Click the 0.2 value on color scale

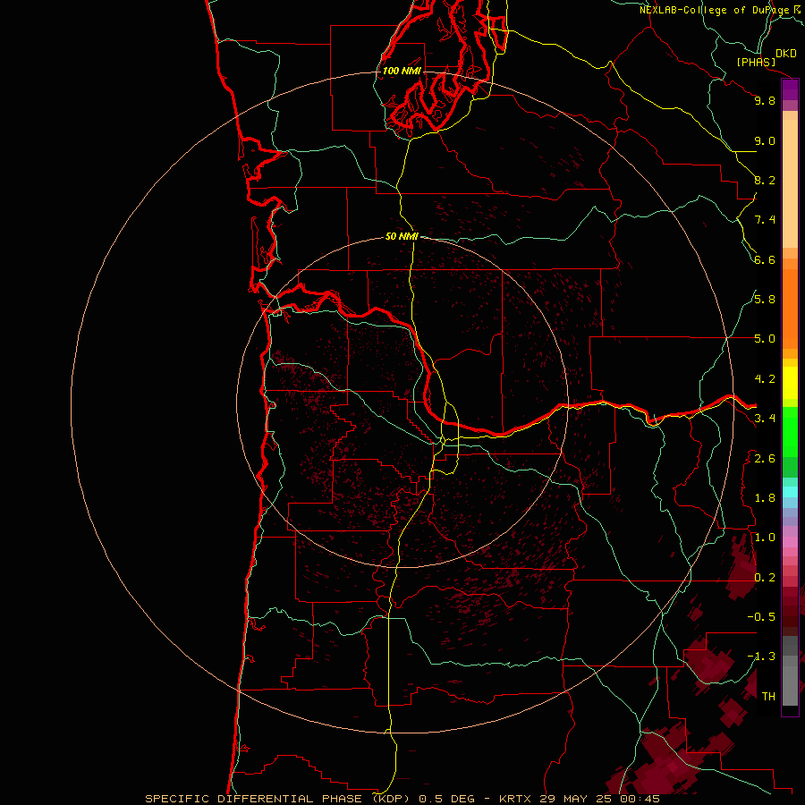point(765,578)
